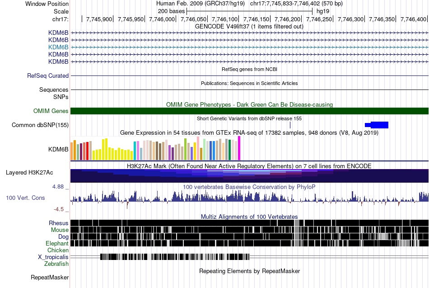Click the 100 Vert. Cons track label
Image resolution: width=429 pixels, height=288 pixels.
point(25,198)
